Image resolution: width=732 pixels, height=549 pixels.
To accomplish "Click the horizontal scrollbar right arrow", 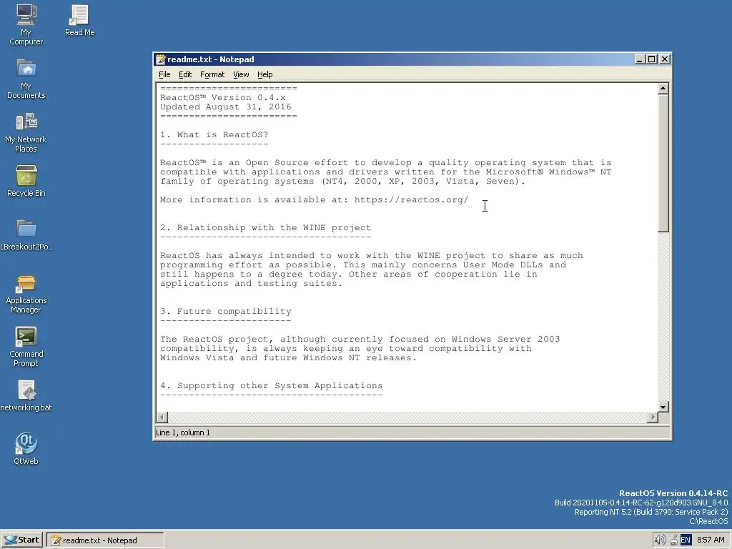I will [653, 417].
